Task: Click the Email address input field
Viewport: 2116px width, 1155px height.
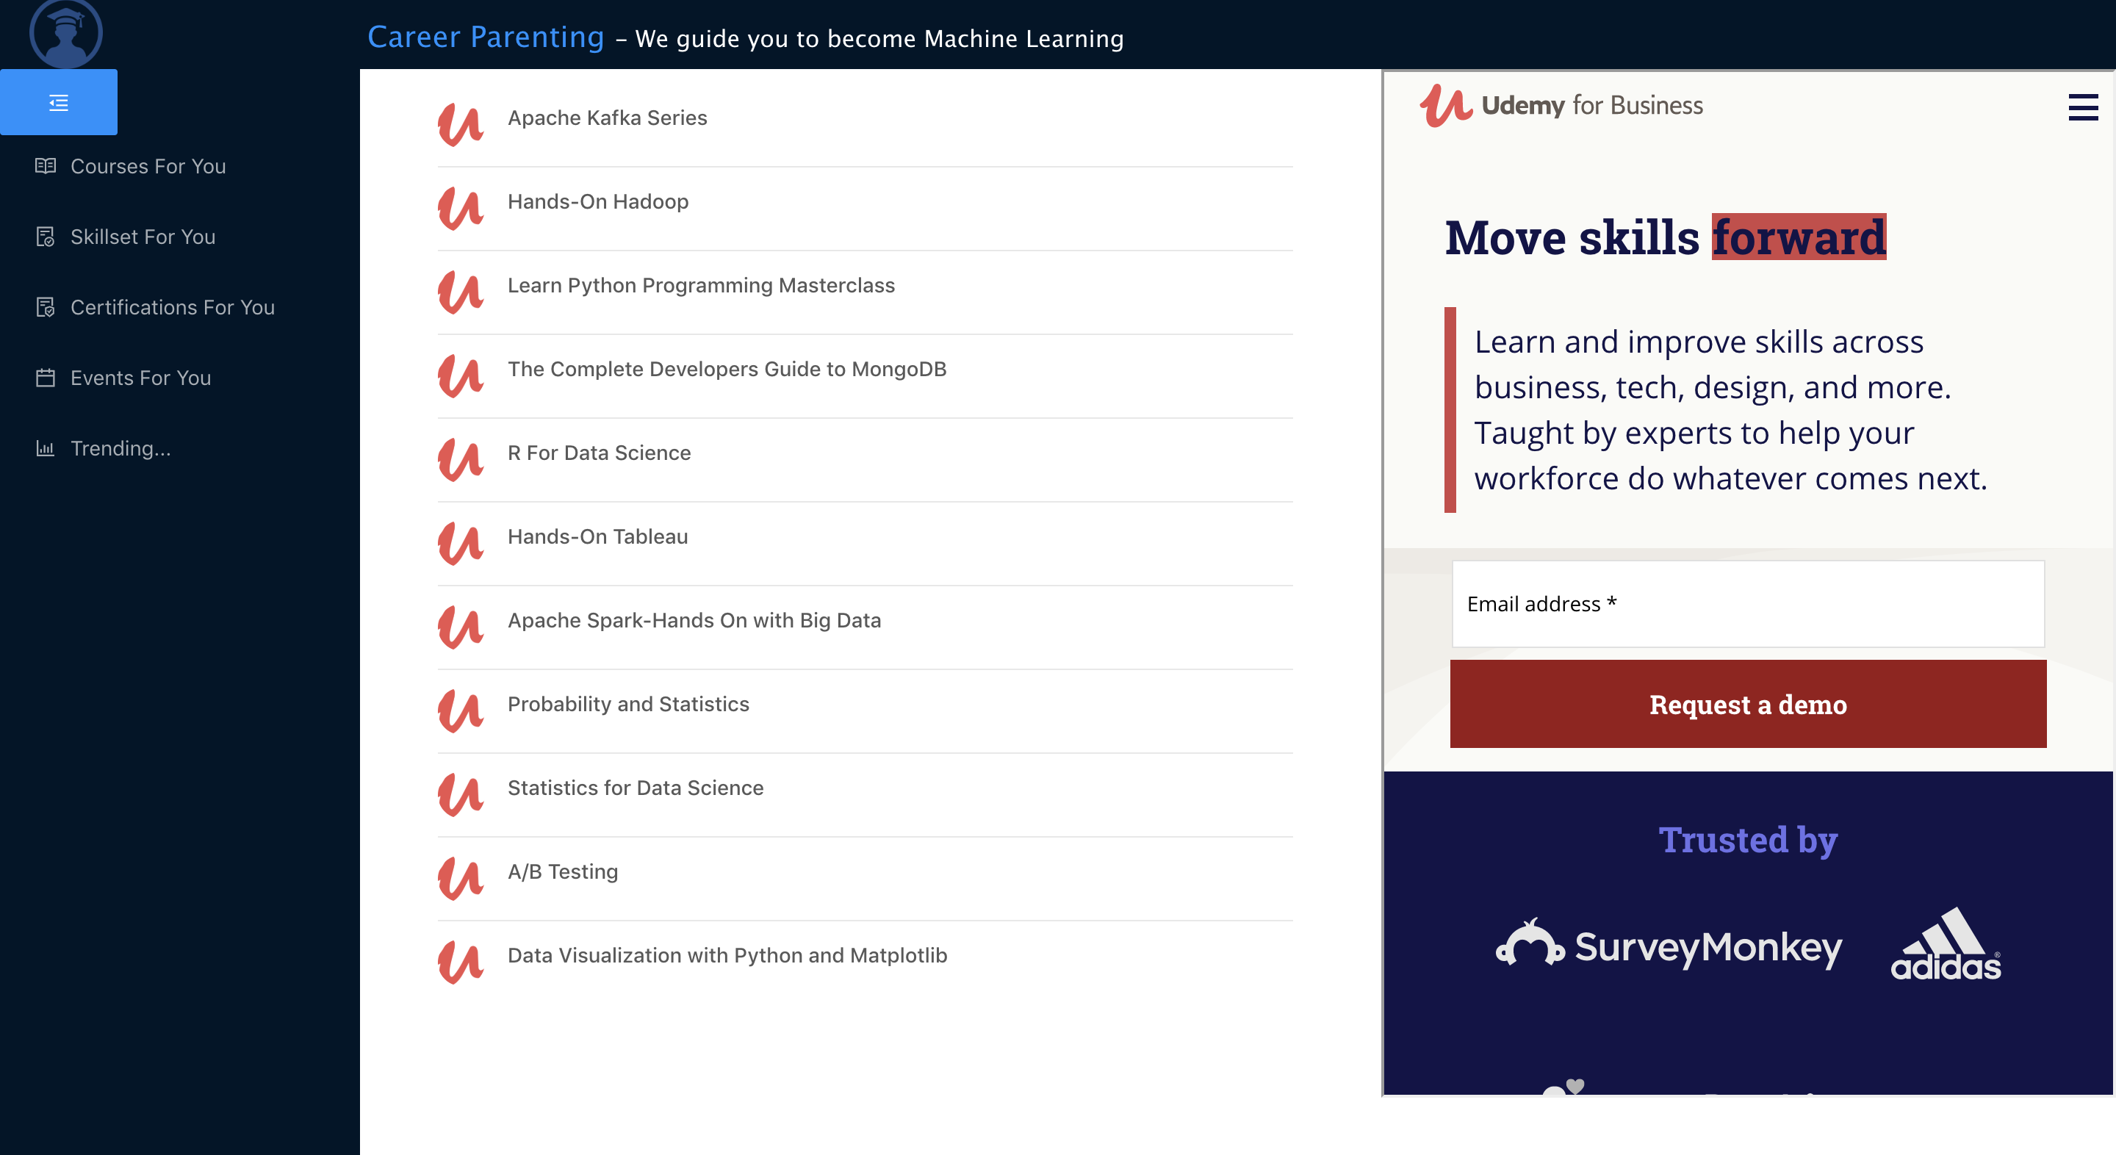Action: tap(1747, 604)
